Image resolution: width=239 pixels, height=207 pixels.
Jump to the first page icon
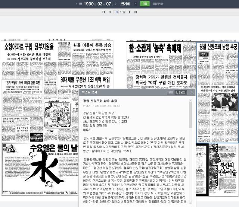point(104,12)
